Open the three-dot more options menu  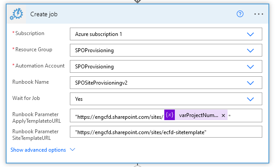pos(259,14)
